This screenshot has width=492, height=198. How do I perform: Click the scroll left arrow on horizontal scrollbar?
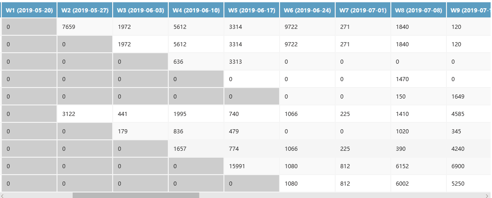3,195
